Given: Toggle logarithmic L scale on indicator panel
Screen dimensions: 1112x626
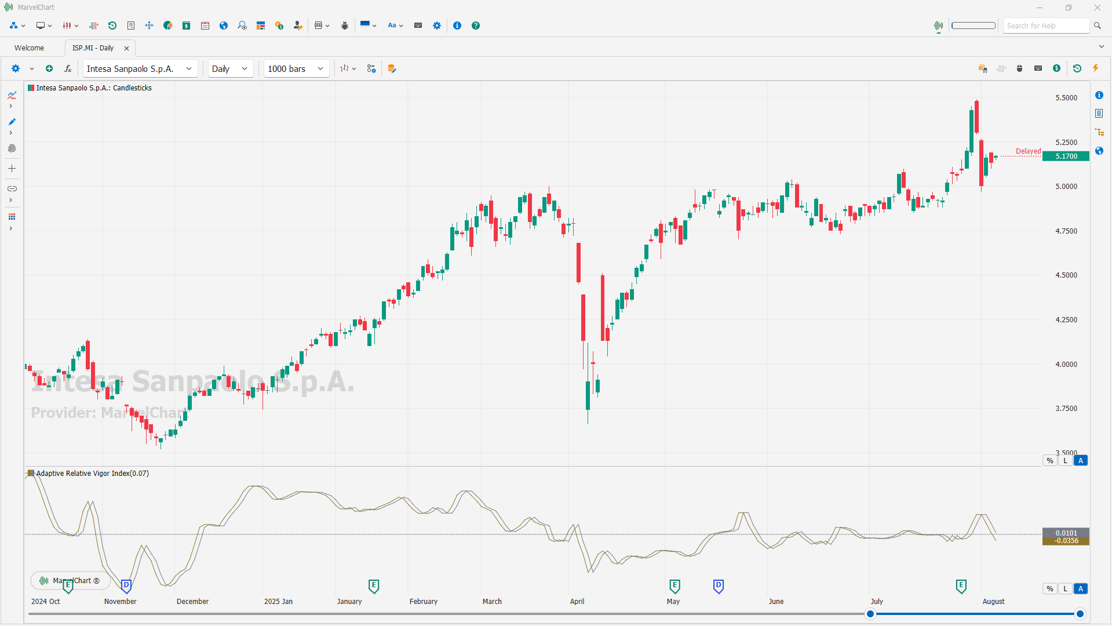Looking at the screenshot, I should coord(1065,589).
